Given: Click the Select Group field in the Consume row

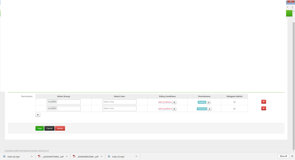Looking at the screenshot, I should point(63,108).
